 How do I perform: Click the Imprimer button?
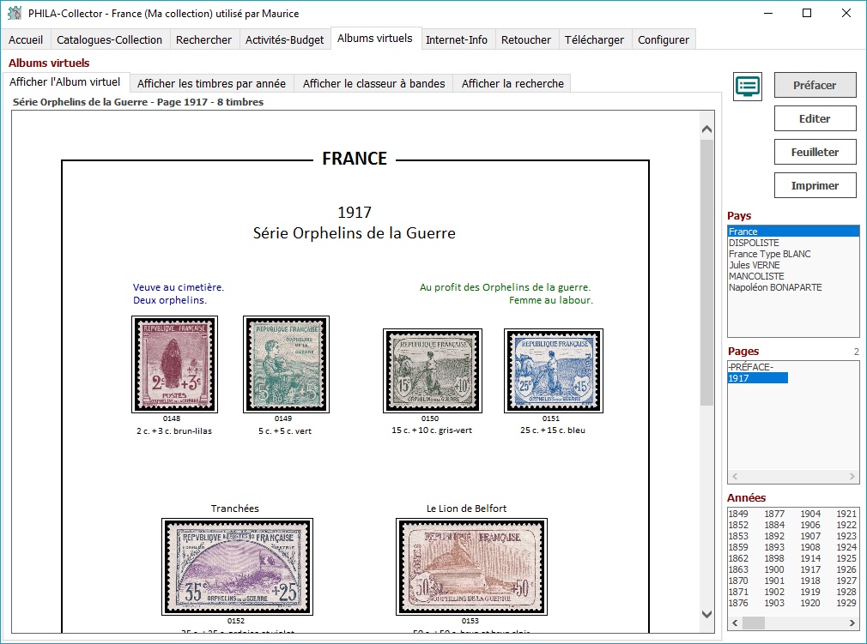click(x=815, y=185)
